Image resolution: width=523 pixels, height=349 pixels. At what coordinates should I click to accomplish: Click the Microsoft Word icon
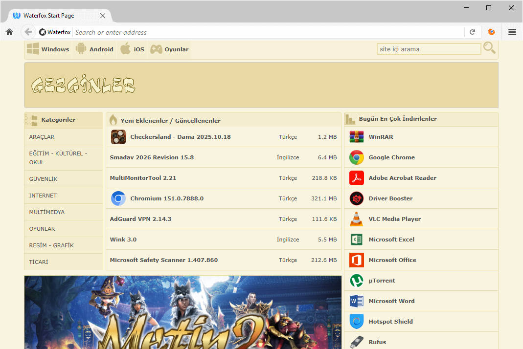[357, 301]
